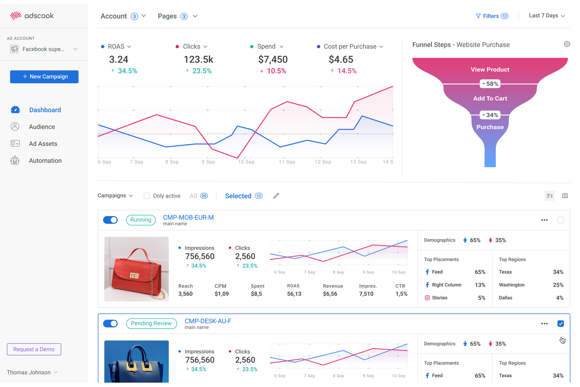Enable the CMP-DESK-AU-F checkbox selection
The width and height of the screenshot is (580, 387).
click(x=560, y=323)
